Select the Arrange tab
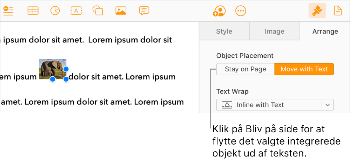The height and width of the screenshot is (161, 350). pos(325,31)
